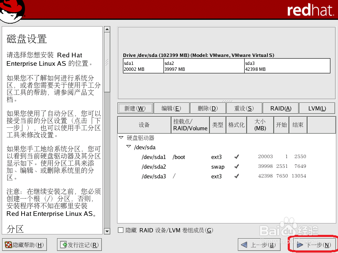This screenshot has height=253, width=338.
Task: Click the Drive /dev/sda (102399 MB) label
Action: pyautogui.click(x=199, y=55)
